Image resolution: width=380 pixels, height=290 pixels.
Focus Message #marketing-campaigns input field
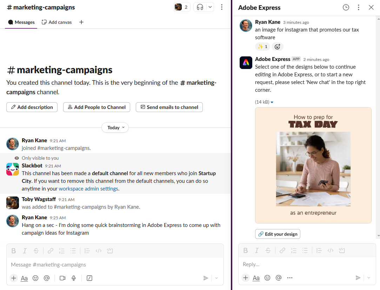pos(115,264)
